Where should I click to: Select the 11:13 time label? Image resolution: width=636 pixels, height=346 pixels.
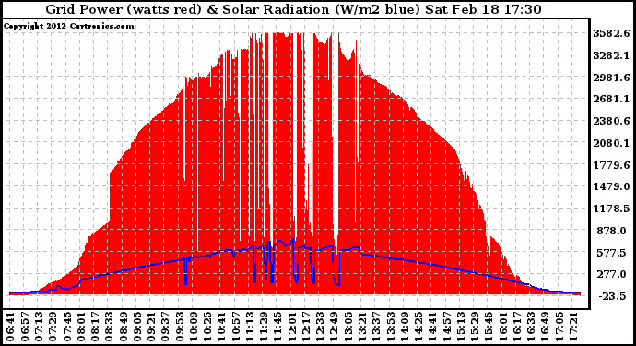click(250, 326)
